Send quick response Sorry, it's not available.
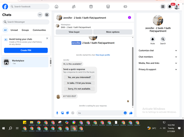 point(79,89)
